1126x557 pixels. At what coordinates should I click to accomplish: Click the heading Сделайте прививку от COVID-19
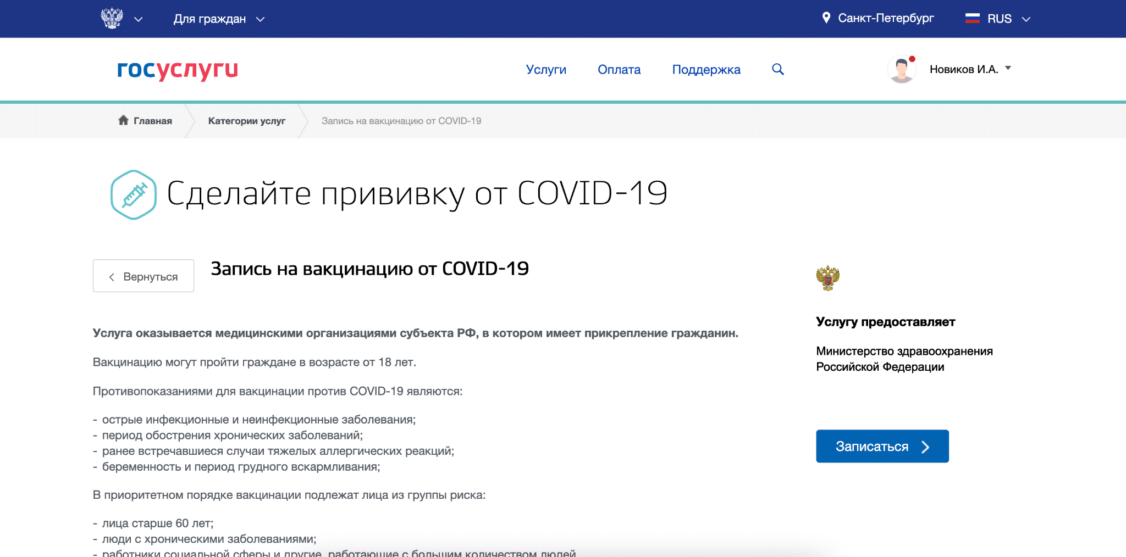[x=417, y=194]
